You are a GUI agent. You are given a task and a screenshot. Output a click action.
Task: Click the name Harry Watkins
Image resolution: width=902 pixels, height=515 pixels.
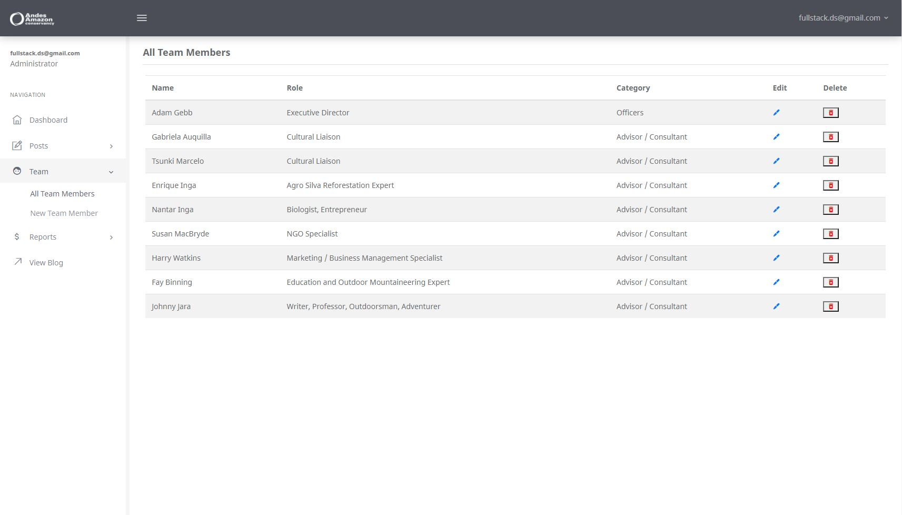176,258
